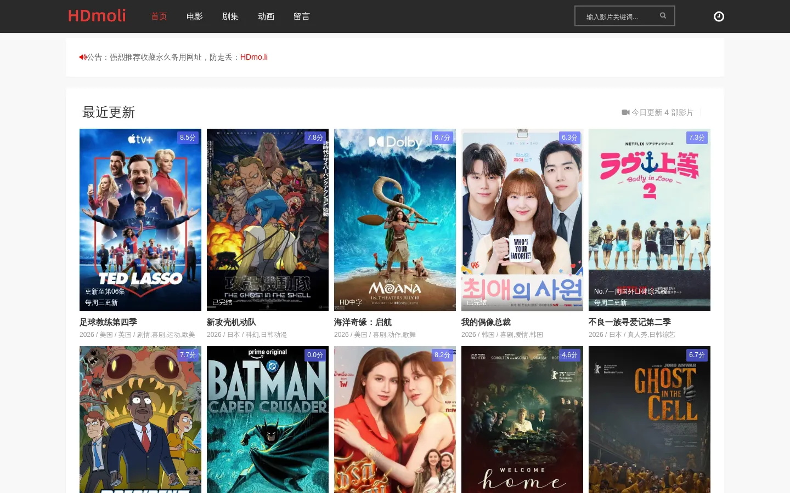Screen dimensions: 790x493
Task: Open the Ghost in the Cell poster
Action: [x=650, y=420]
